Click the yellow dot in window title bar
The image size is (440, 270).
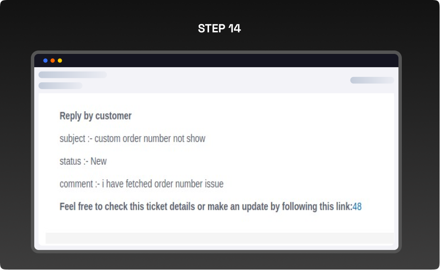click(x=60, y=61)
